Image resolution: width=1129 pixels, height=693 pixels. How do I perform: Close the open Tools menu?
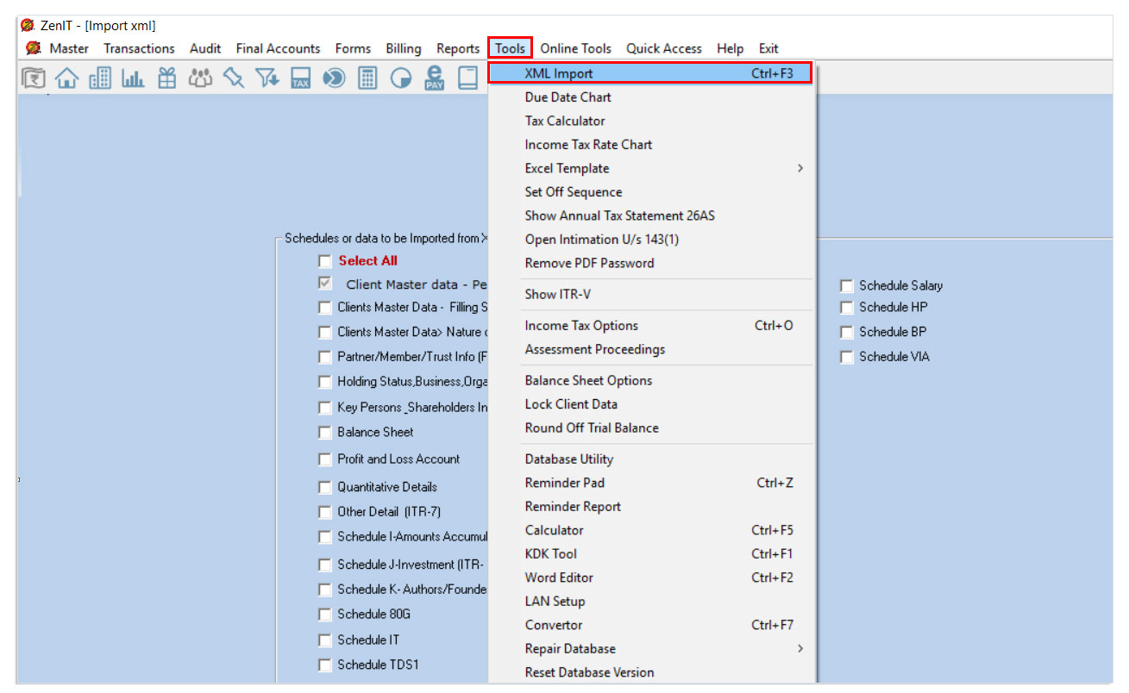pyautogui.click(x=511, y=48)
